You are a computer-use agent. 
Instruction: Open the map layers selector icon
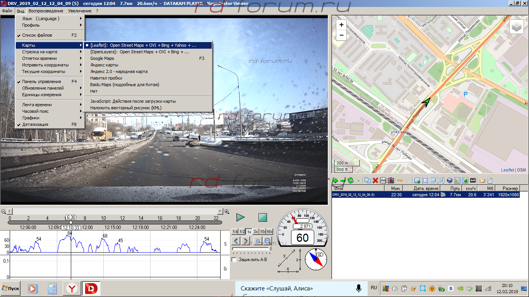pos(516,27)
